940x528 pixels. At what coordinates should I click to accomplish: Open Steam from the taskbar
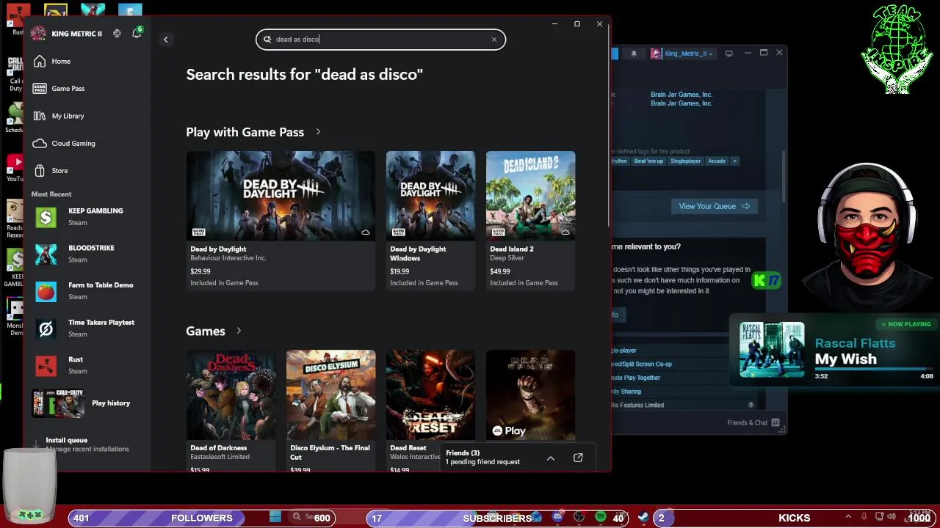pyautogui.click(x=643, y=517)
